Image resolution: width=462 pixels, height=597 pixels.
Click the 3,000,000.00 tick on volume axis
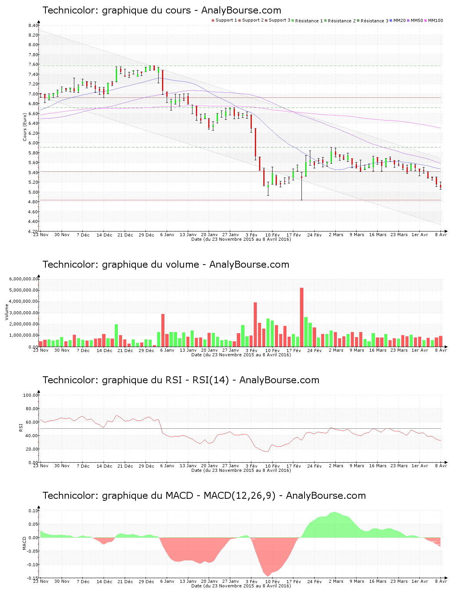click(24, 313)
